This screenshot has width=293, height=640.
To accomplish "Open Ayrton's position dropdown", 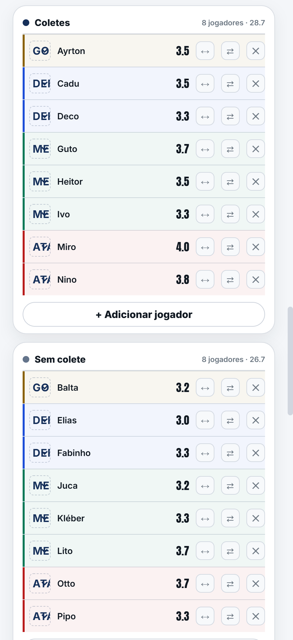I will 40,51.
